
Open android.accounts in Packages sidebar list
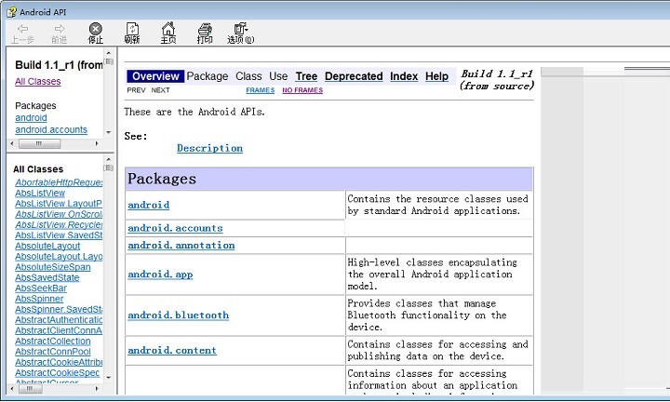(x=51, y=129)
